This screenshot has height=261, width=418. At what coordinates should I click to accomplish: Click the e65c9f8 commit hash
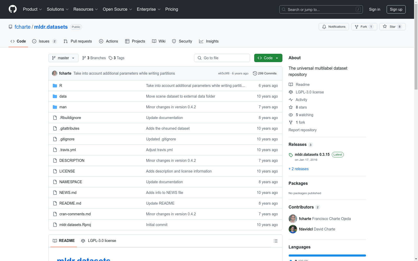(x=224, y=73)
